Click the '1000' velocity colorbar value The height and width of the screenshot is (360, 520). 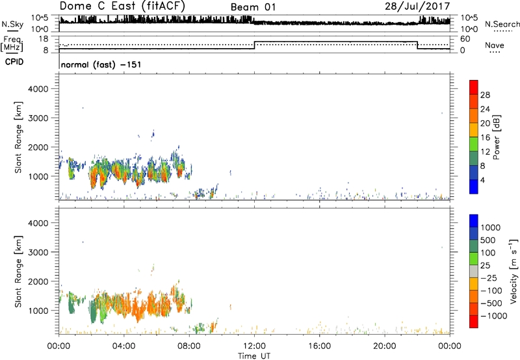491,227
